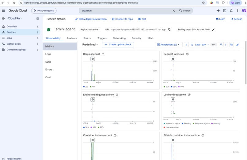The width and height of the screenshot is (247, 160).
Task: Click into the cloud run search field
Action: (x=126, y=10)
